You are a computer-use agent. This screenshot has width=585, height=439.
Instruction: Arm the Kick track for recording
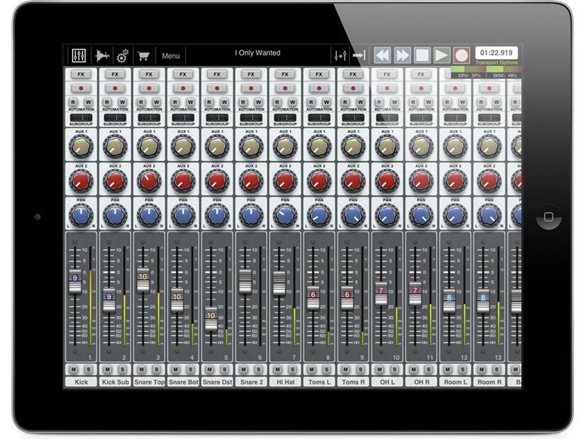[80, 88]
